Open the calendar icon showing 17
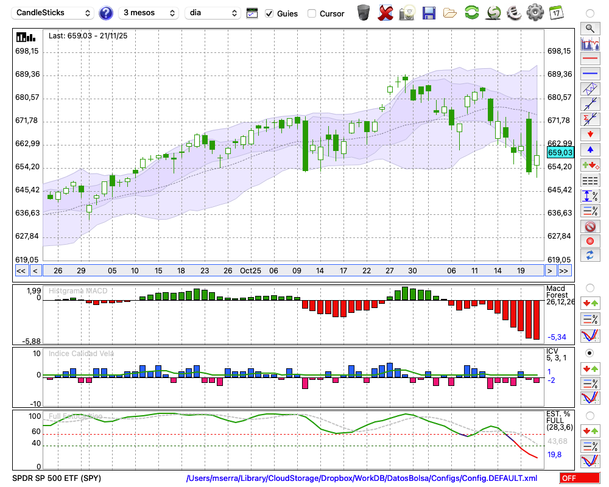609x487 pixels. 556,13
